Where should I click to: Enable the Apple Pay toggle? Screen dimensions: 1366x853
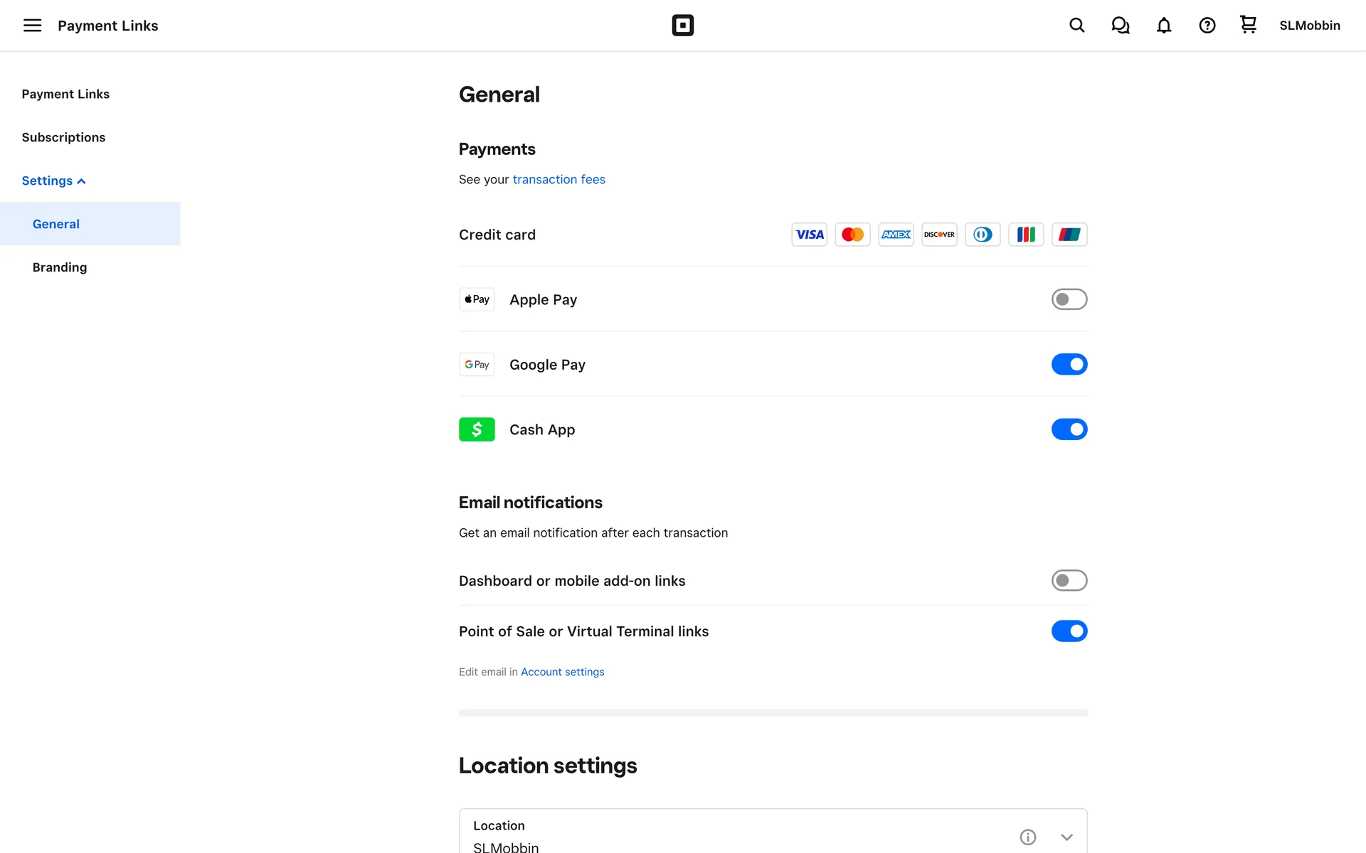(x=1069, y=299)
